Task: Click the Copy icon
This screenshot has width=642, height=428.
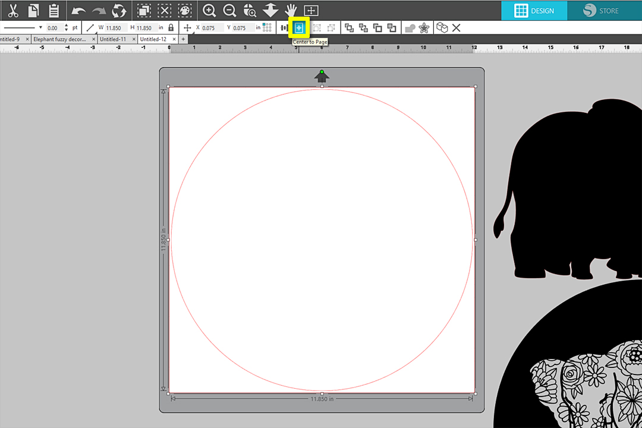Action: click(x=33, y=11)
